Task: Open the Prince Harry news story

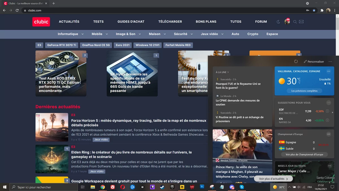Action: pos(239,172)
